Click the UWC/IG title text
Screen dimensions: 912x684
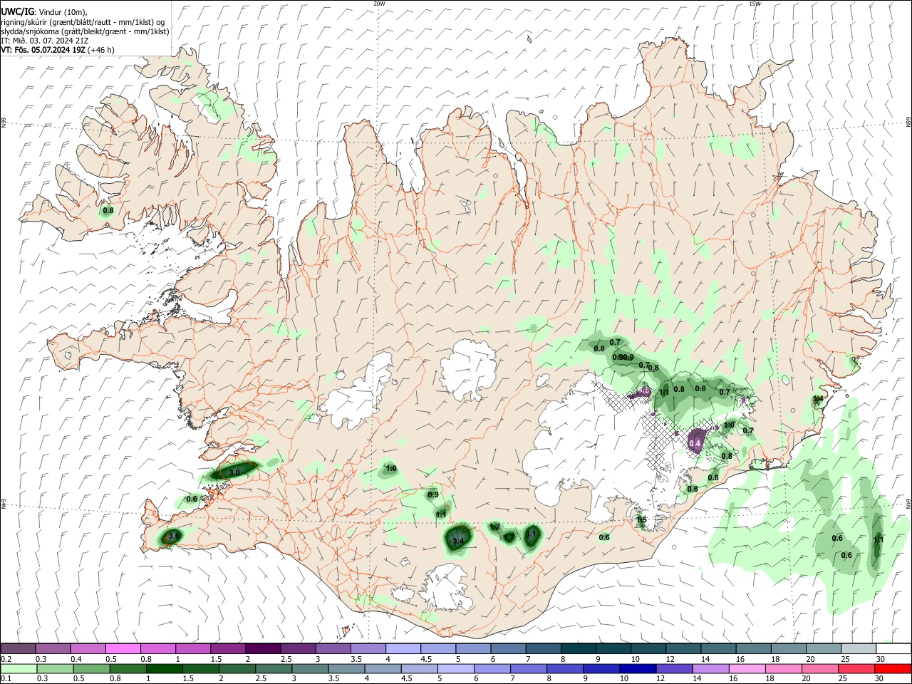point(16,11)
